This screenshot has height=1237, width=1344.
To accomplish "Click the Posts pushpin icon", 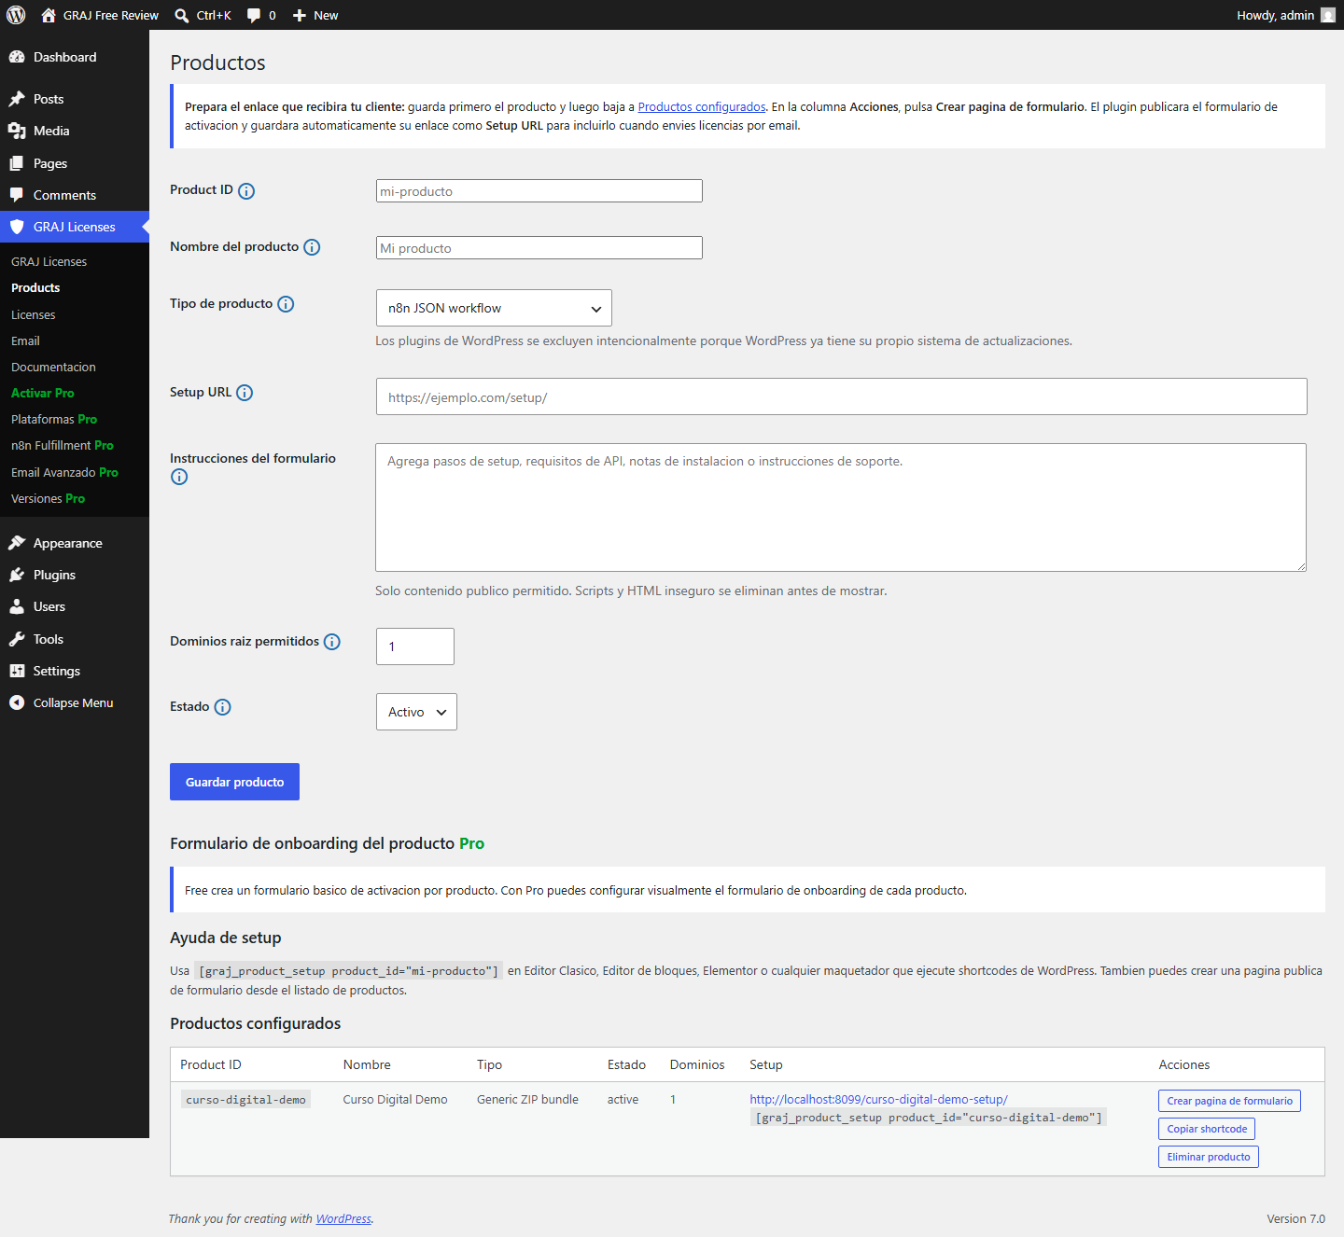I will coord(17,99).
